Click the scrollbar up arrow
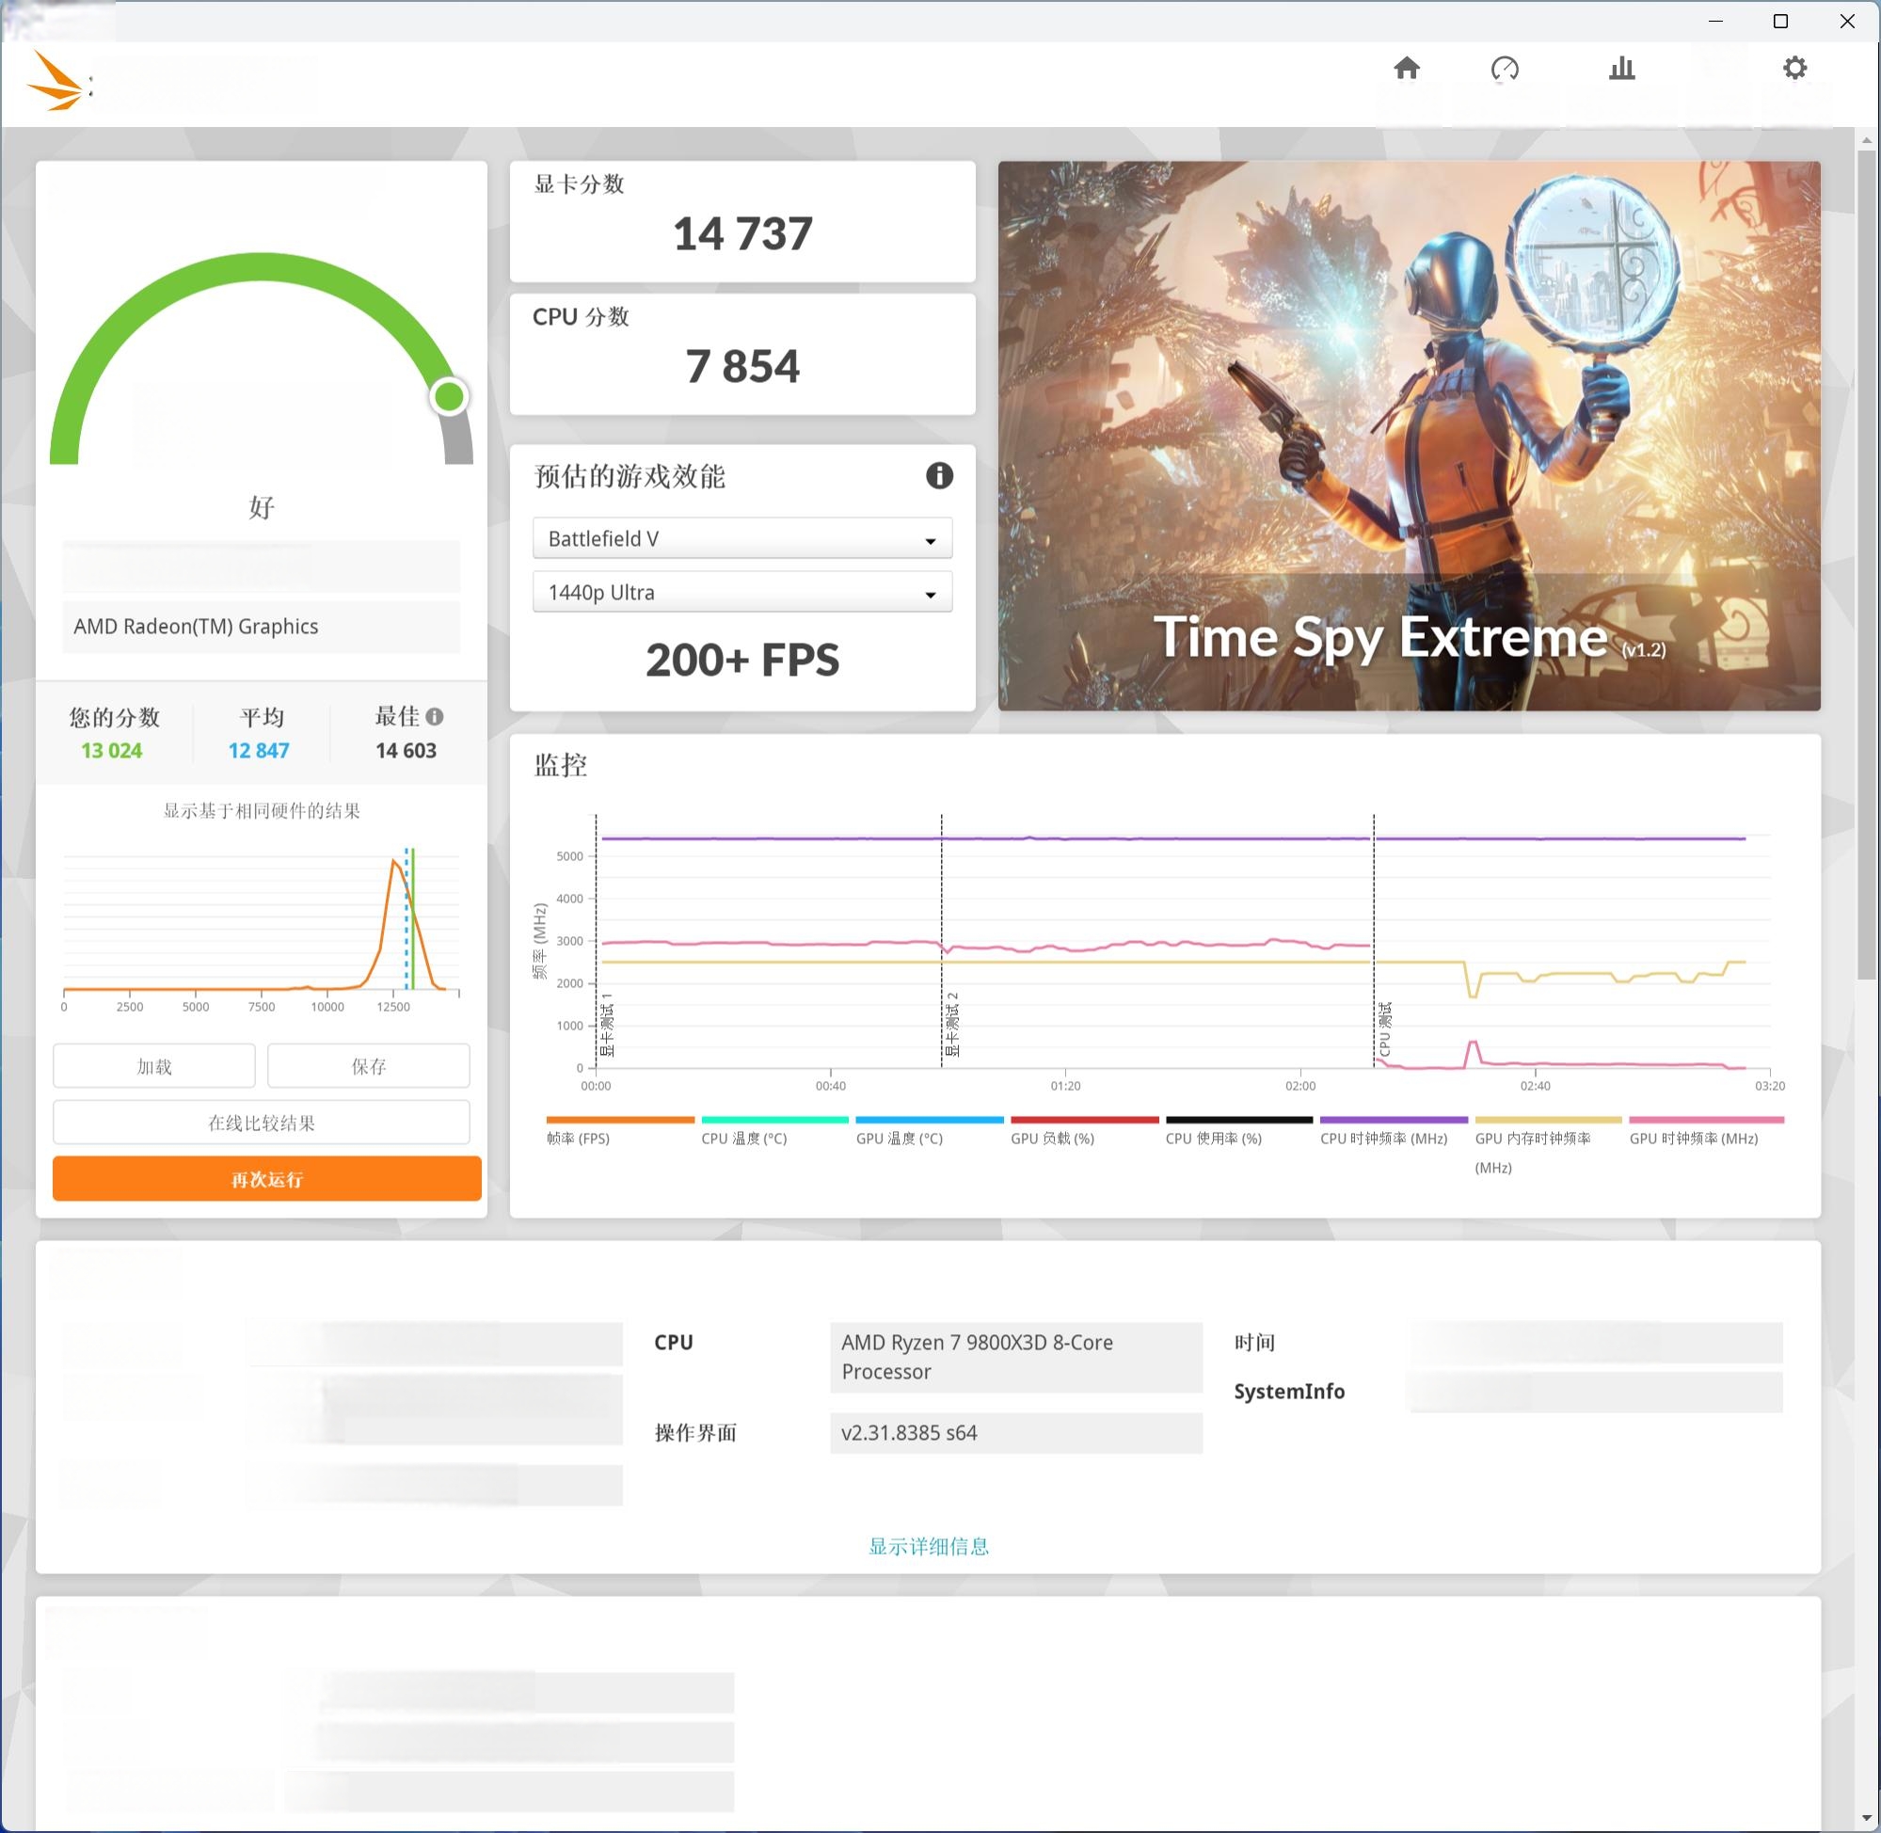 (x=1868, y=140)
